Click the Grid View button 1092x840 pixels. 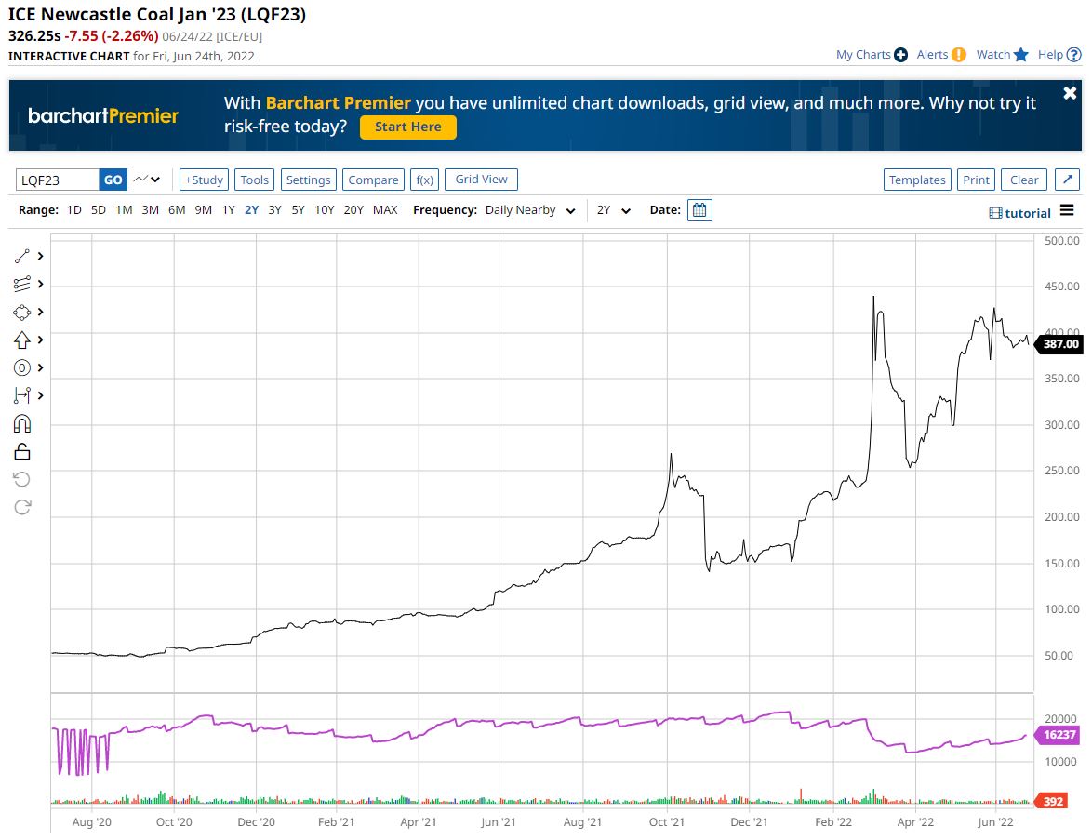(481, 180)
